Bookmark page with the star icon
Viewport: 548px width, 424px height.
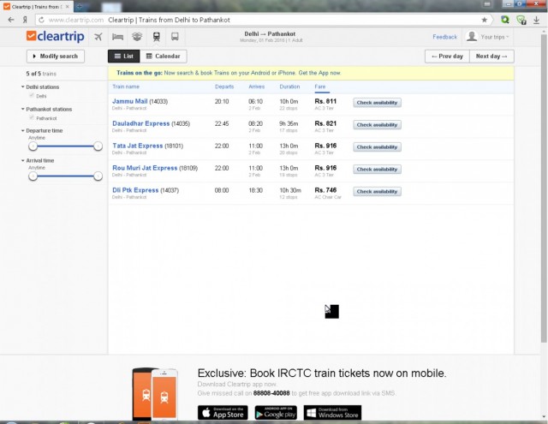click(x=485, y=19)
